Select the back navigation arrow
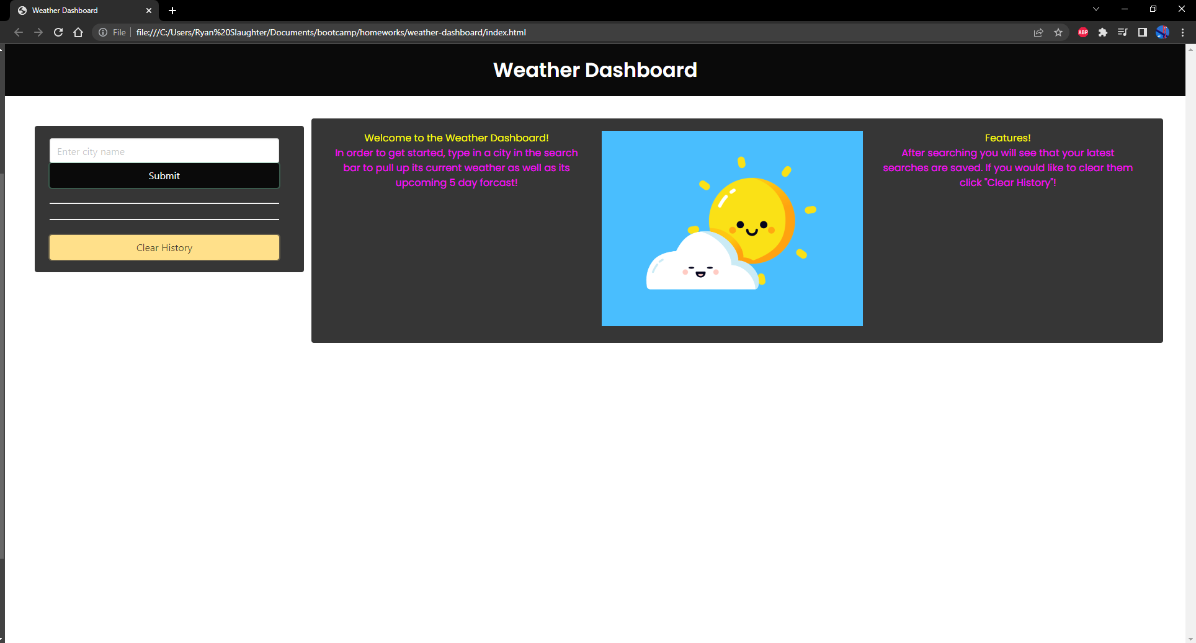Viewport: 1196px width, 643px height. pyautogui.click(x=19, y=32)
